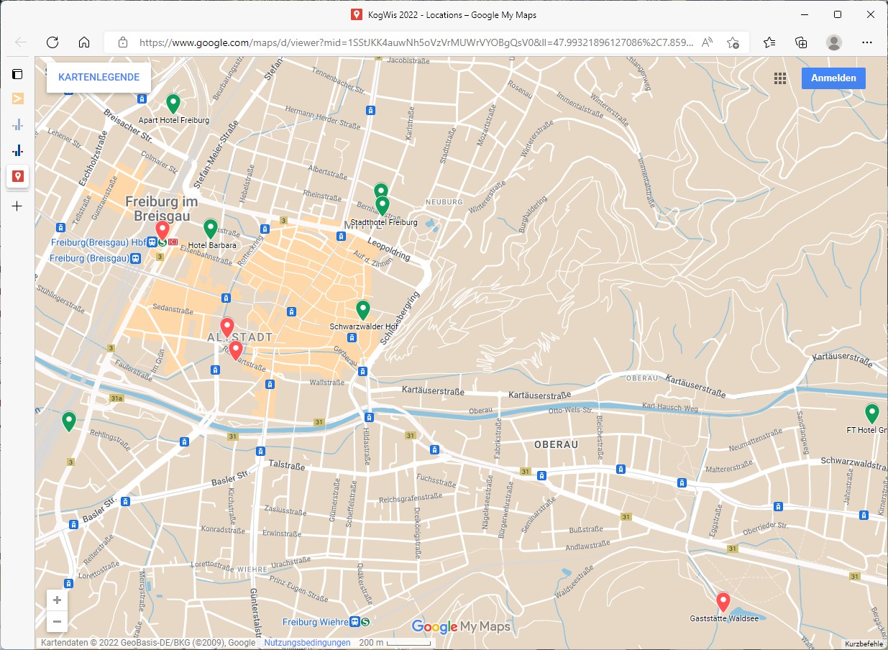
Task: Sign in with the Anmelden button
Action: [833, 78]
